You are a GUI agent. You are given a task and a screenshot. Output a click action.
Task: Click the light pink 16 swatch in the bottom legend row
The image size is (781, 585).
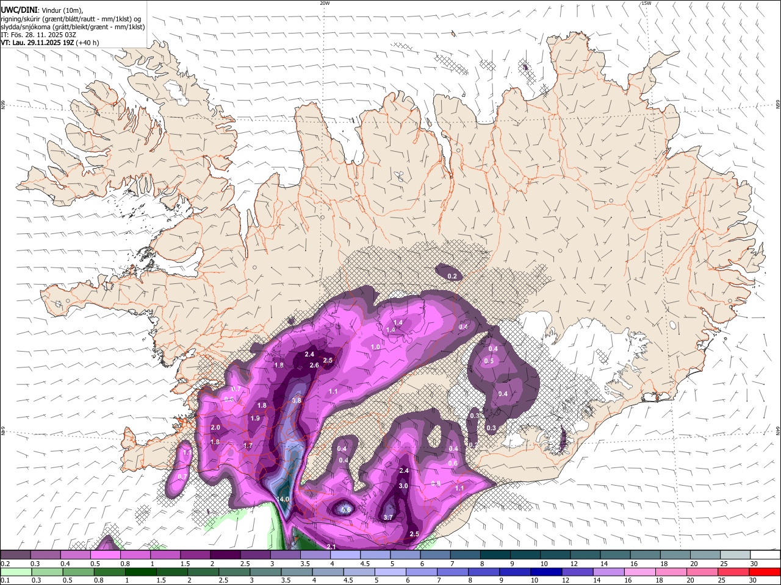640,572
